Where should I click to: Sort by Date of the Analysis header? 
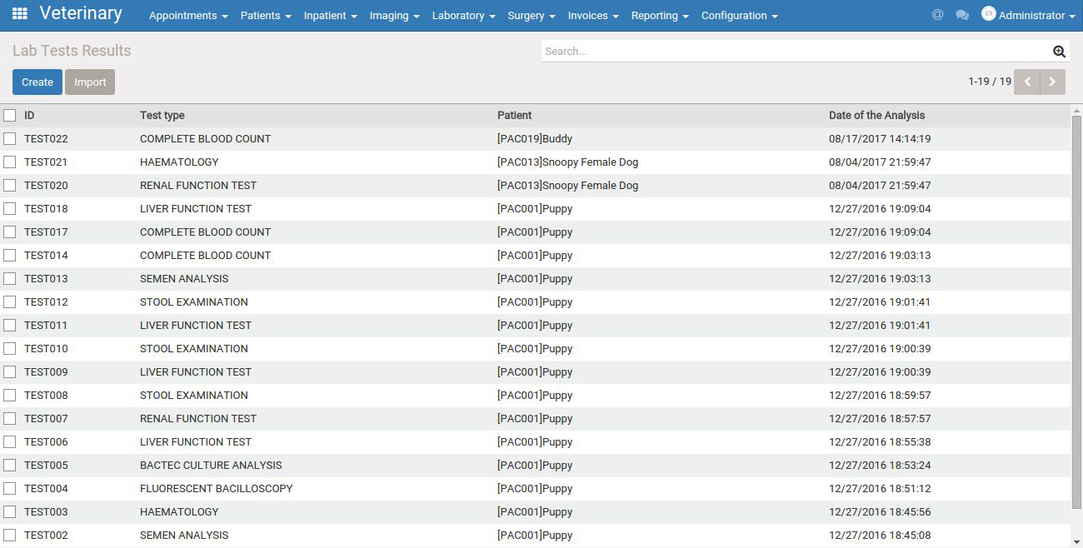point(876,116)
